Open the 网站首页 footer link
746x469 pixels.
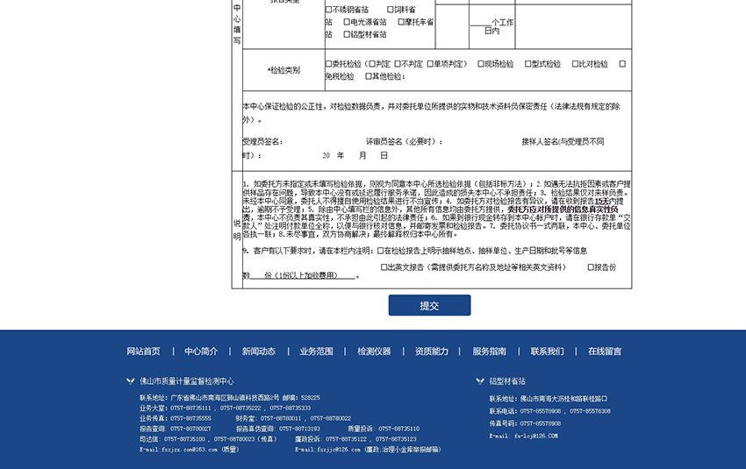tap(143, 352)
